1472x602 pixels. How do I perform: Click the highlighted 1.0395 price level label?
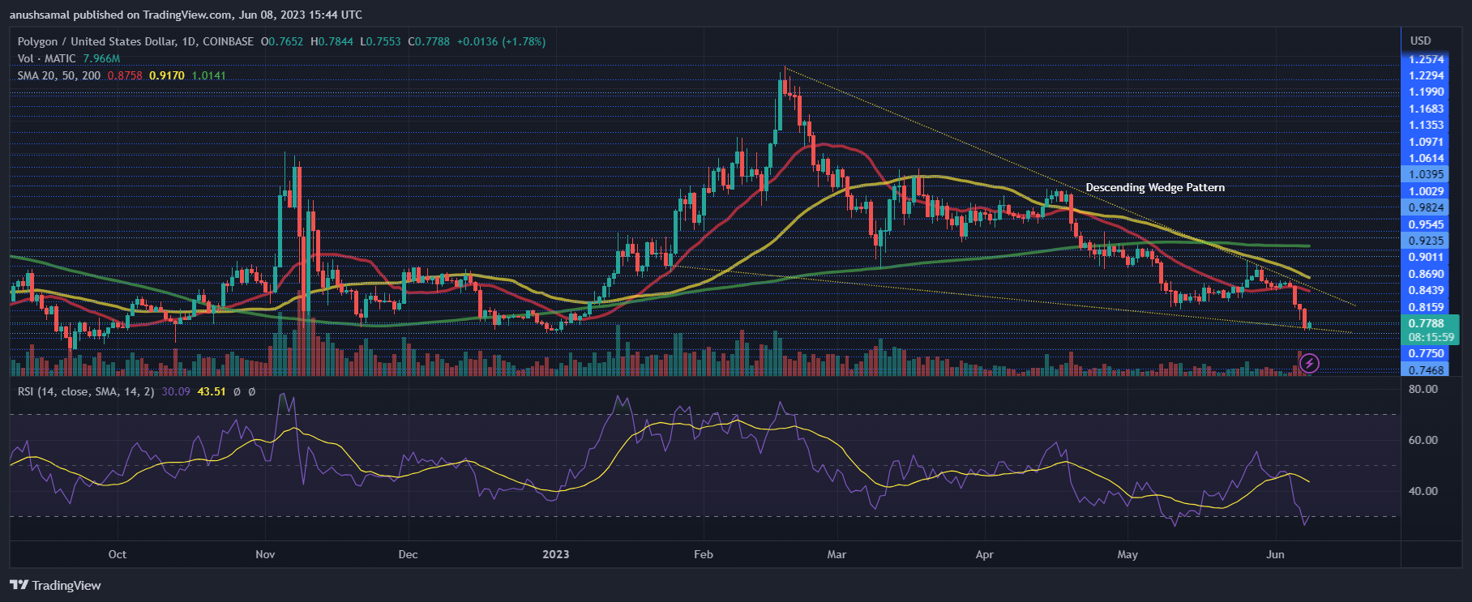click(x=1426, y=174)
